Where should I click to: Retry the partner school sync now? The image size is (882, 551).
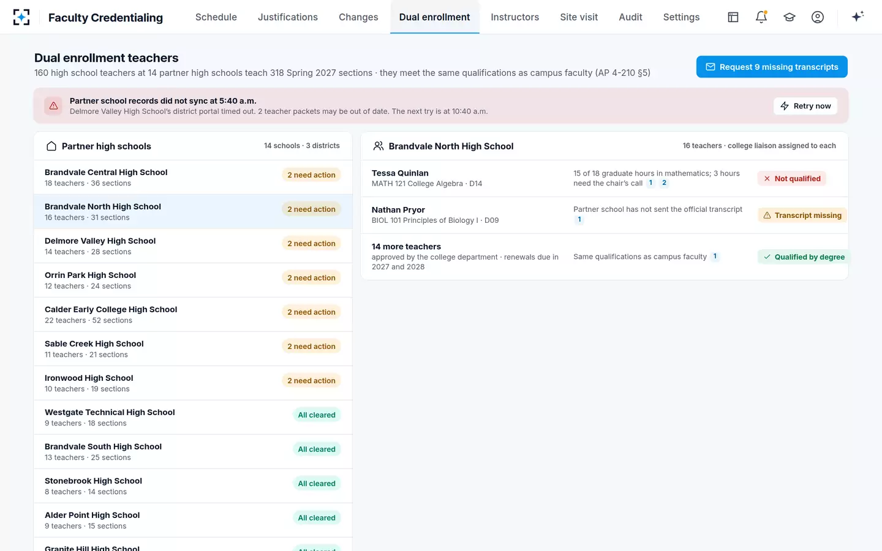[805, 106]
